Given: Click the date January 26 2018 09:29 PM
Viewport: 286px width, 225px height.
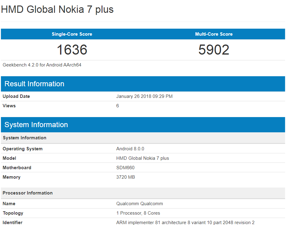Looking at the screenshot, I should [144, 96].
